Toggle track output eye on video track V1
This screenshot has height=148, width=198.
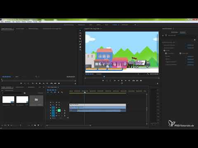pyautogui.click(x=59, y=108)
